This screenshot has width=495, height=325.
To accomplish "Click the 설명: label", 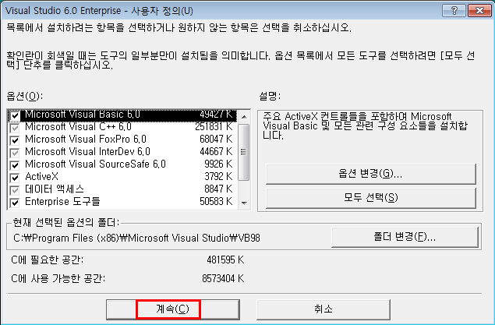I will coord(270,96).
